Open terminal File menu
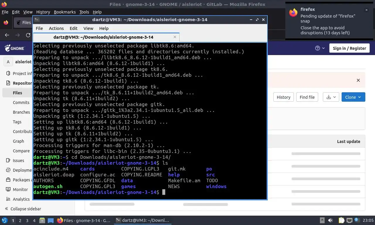Viewport: 375px width, 225px height. [x=39, y=28]
